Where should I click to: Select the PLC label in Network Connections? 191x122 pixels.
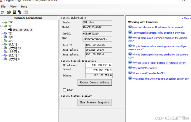click(10, 22)
